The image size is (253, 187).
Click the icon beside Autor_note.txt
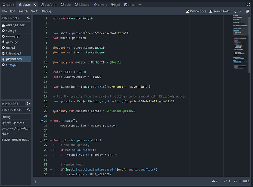[x=3, y=25]
